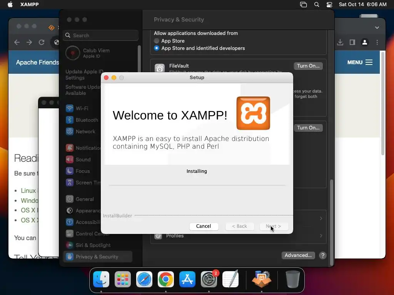Go forward in the Chrome browser window
The height and width of the screenshot is (295, 394).
pos(29,42)
